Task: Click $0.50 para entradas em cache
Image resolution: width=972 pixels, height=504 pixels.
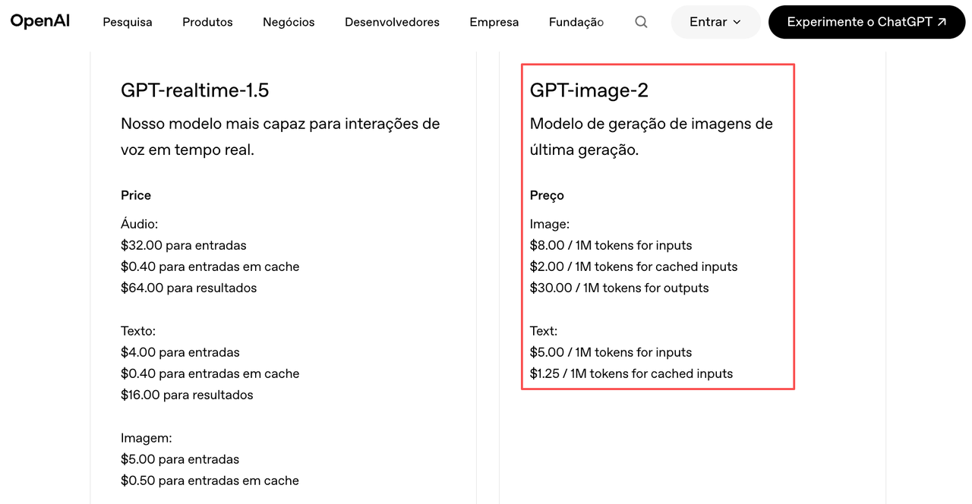Action: click(x=210, y=480)
